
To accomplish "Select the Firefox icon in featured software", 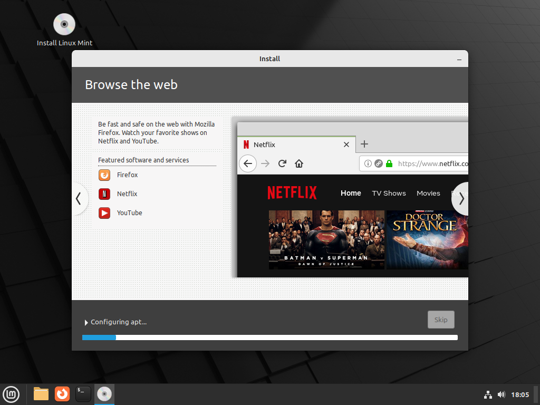I will [103, 175].
